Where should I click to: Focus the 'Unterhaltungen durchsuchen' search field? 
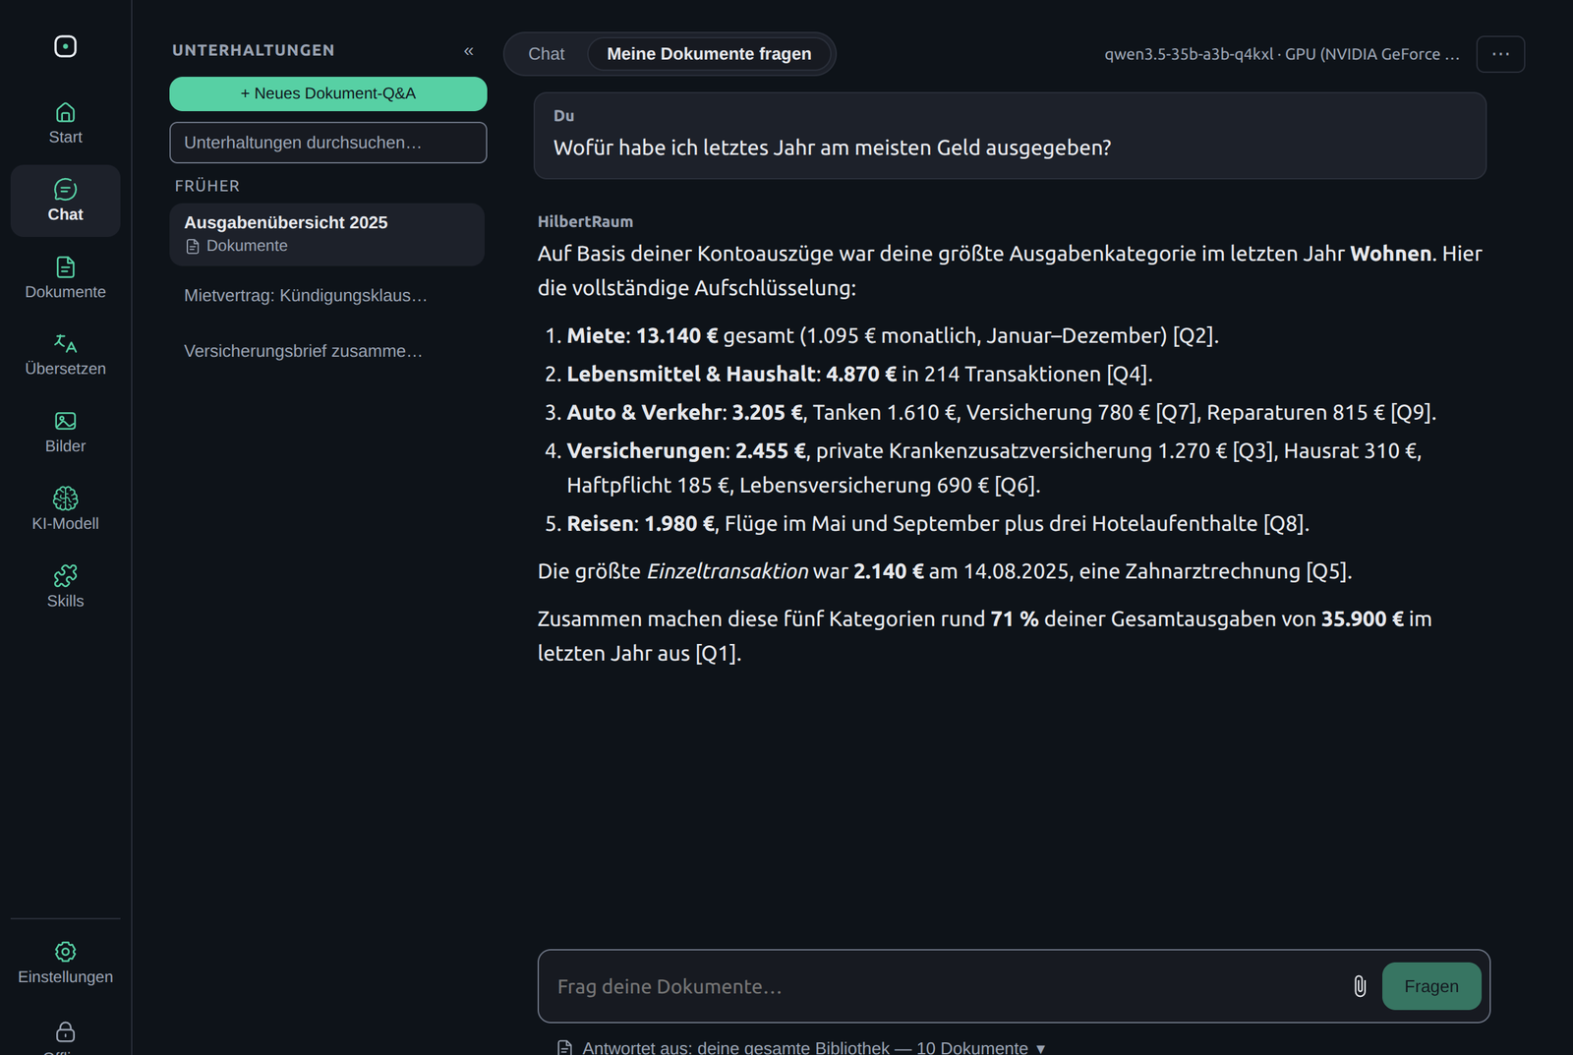click(328, 143)
